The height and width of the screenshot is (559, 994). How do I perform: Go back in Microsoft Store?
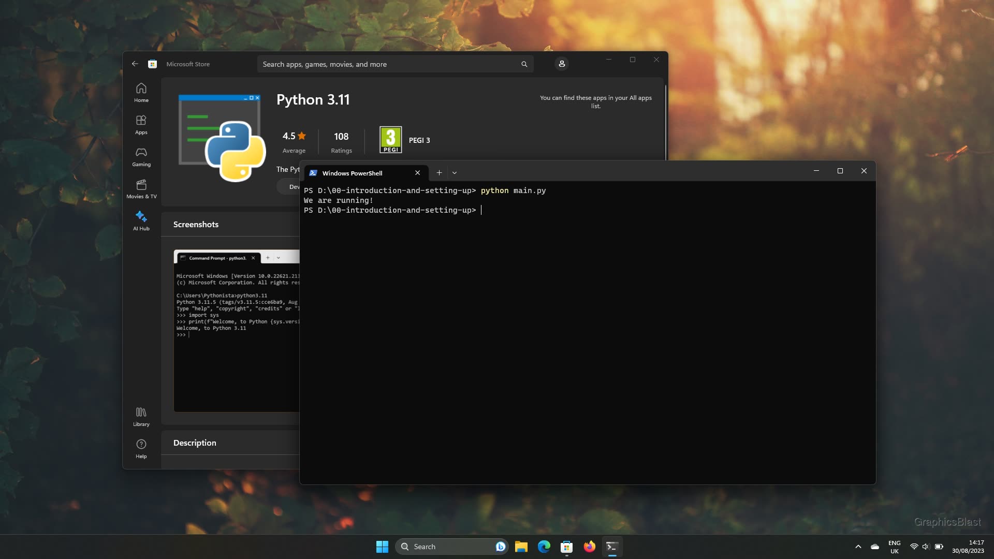pyautogui.click(x=135, y=64)
